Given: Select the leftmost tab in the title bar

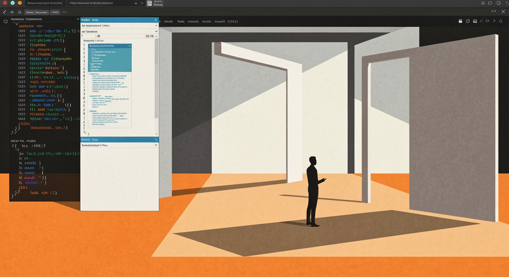Looking at the screenshot, I should (44, 3).
